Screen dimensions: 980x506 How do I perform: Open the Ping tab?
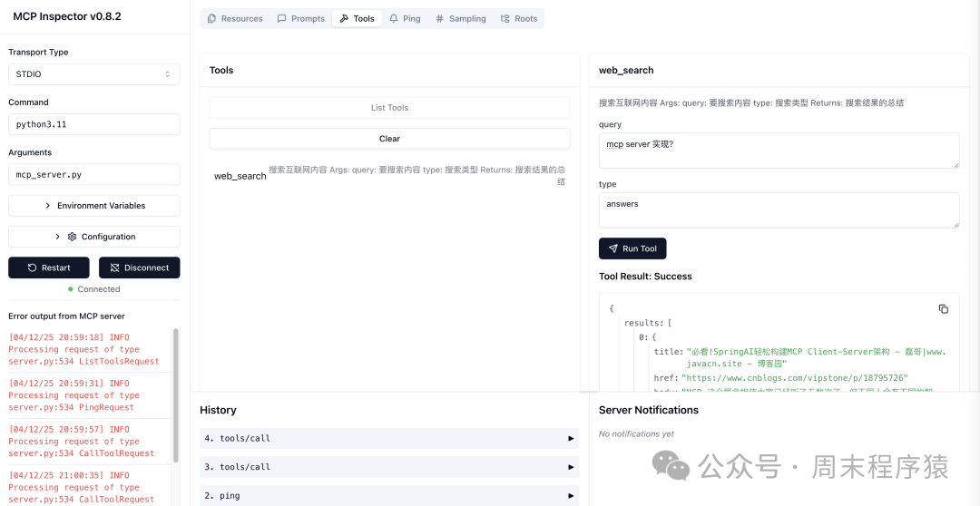(405, 19)
